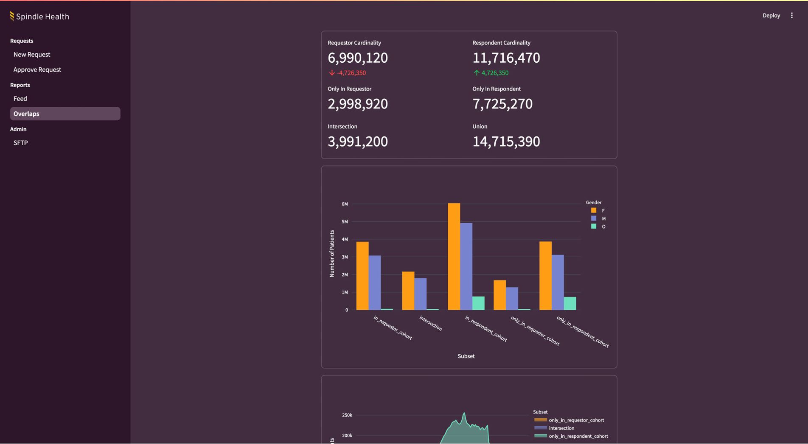
Task: Click the purple M bar for in_requestor_cohort
Action: click(375, 283)
